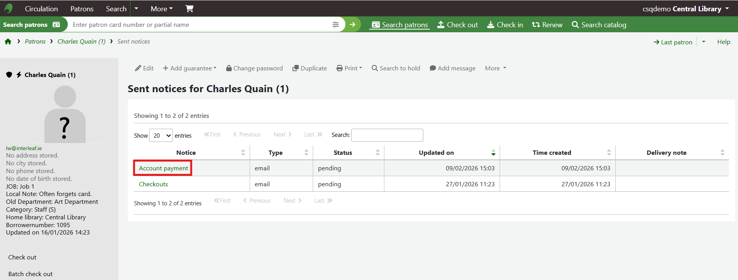This screenshot has width=738, height=280.
Task: Click the table Search input field
Action: tap(387, 135)
